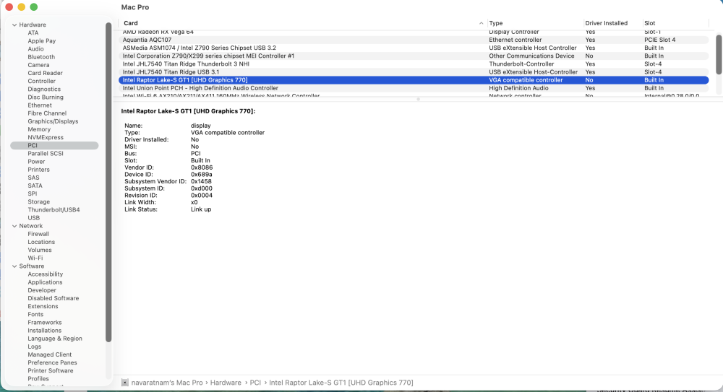Open Diagnostics in the sidebar
The height and width of the screenshot is (392, 723).
(44, 90)
